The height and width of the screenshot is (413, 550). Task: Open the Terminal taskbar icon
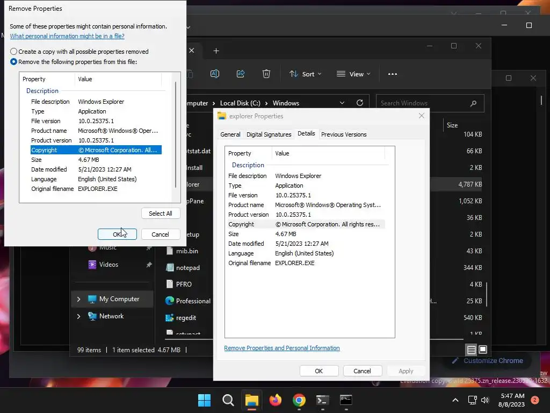pos(322,400)
